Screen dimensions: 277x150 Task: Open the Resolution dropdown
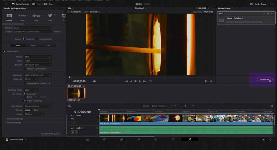tap(38, 75)
